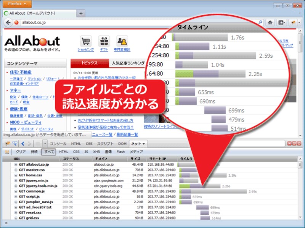The image size is (305, 228).
Task: Sort by the ステータス column header
Action: point(76,159)
